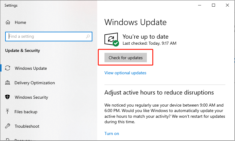The width and height of the screenshot is (235, 141).
Task: Open the Troubleshoot page
Action: point(27,126)
